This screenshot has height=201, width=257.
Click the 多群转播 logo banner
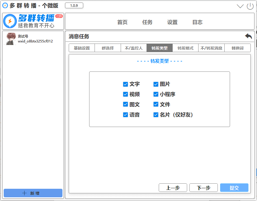point(33,21)
